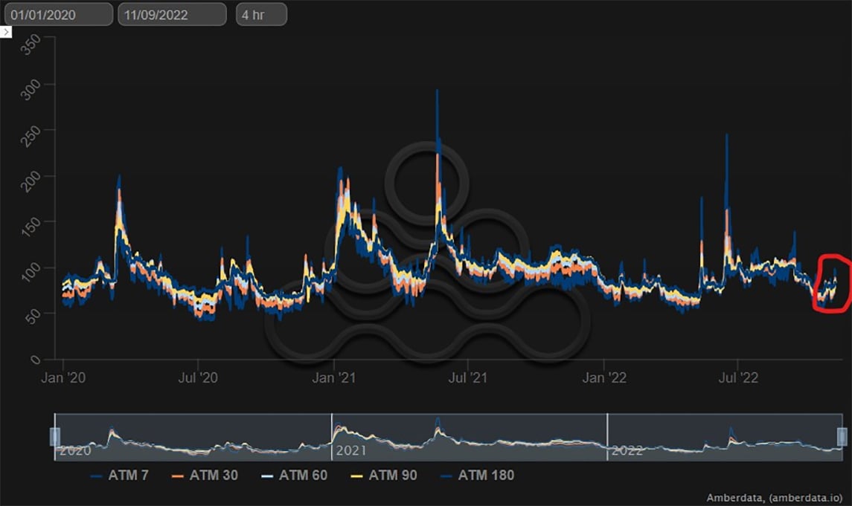The width and height of the screenshot is (852, 506).
Task: Click right handle of range navigator
Action: (x=842, y=437)
